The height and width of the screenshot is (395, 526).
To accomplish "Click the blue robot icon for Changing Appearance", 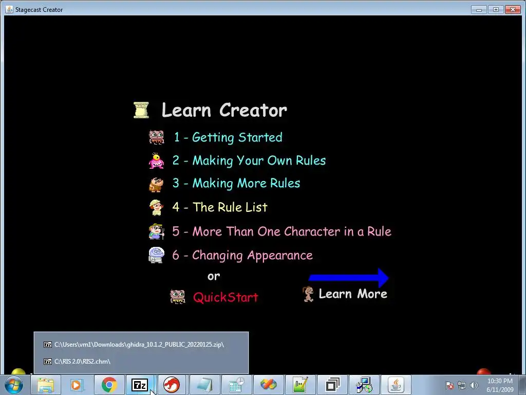I will pos(157,255).
